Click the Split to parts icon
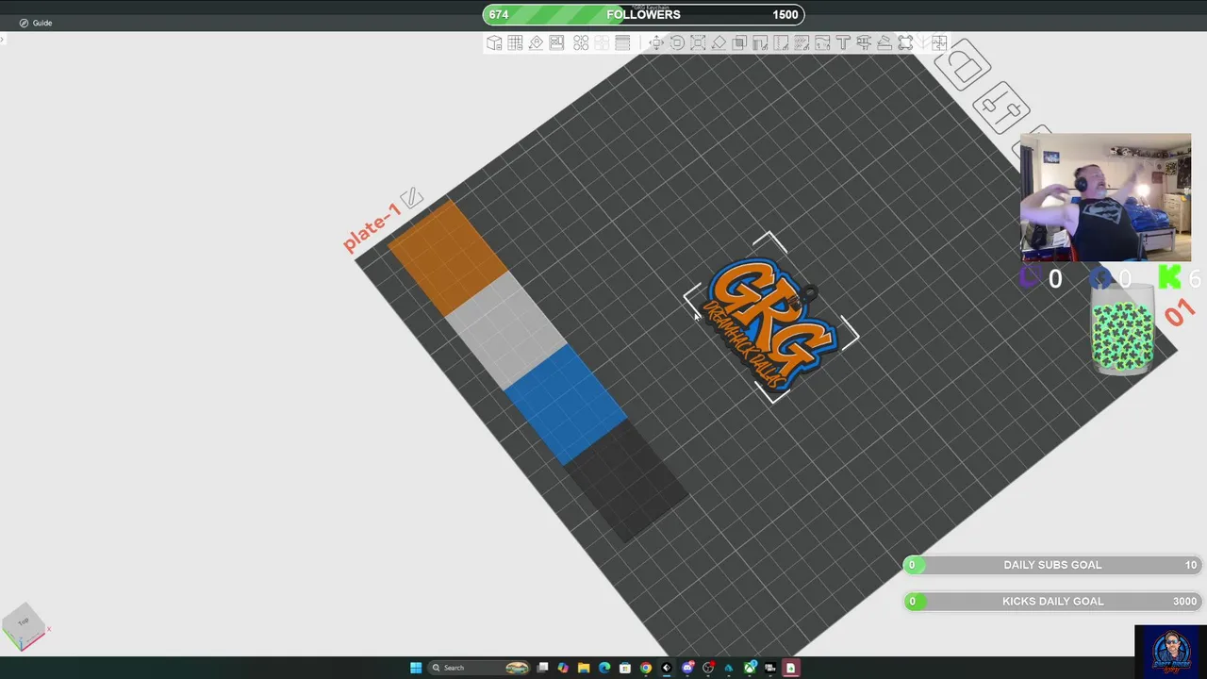Viewport: 1207px width, 679px height. (x=602, y=42)
